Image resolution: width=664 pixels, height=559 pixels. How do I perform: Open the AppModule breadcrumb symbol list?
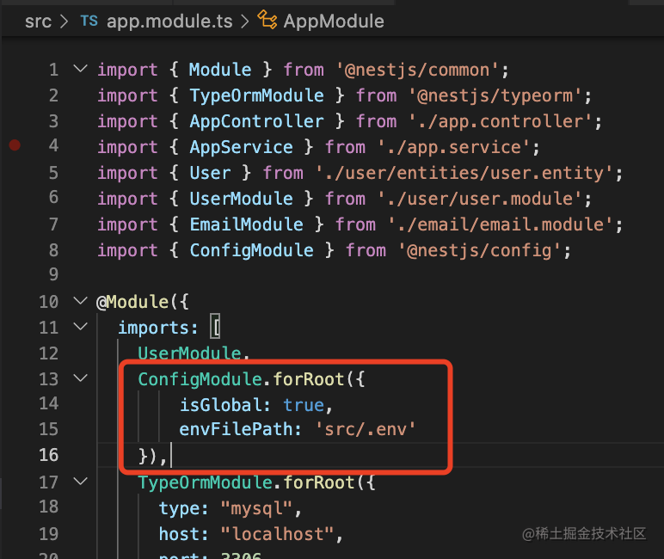[x=334, y=21]
